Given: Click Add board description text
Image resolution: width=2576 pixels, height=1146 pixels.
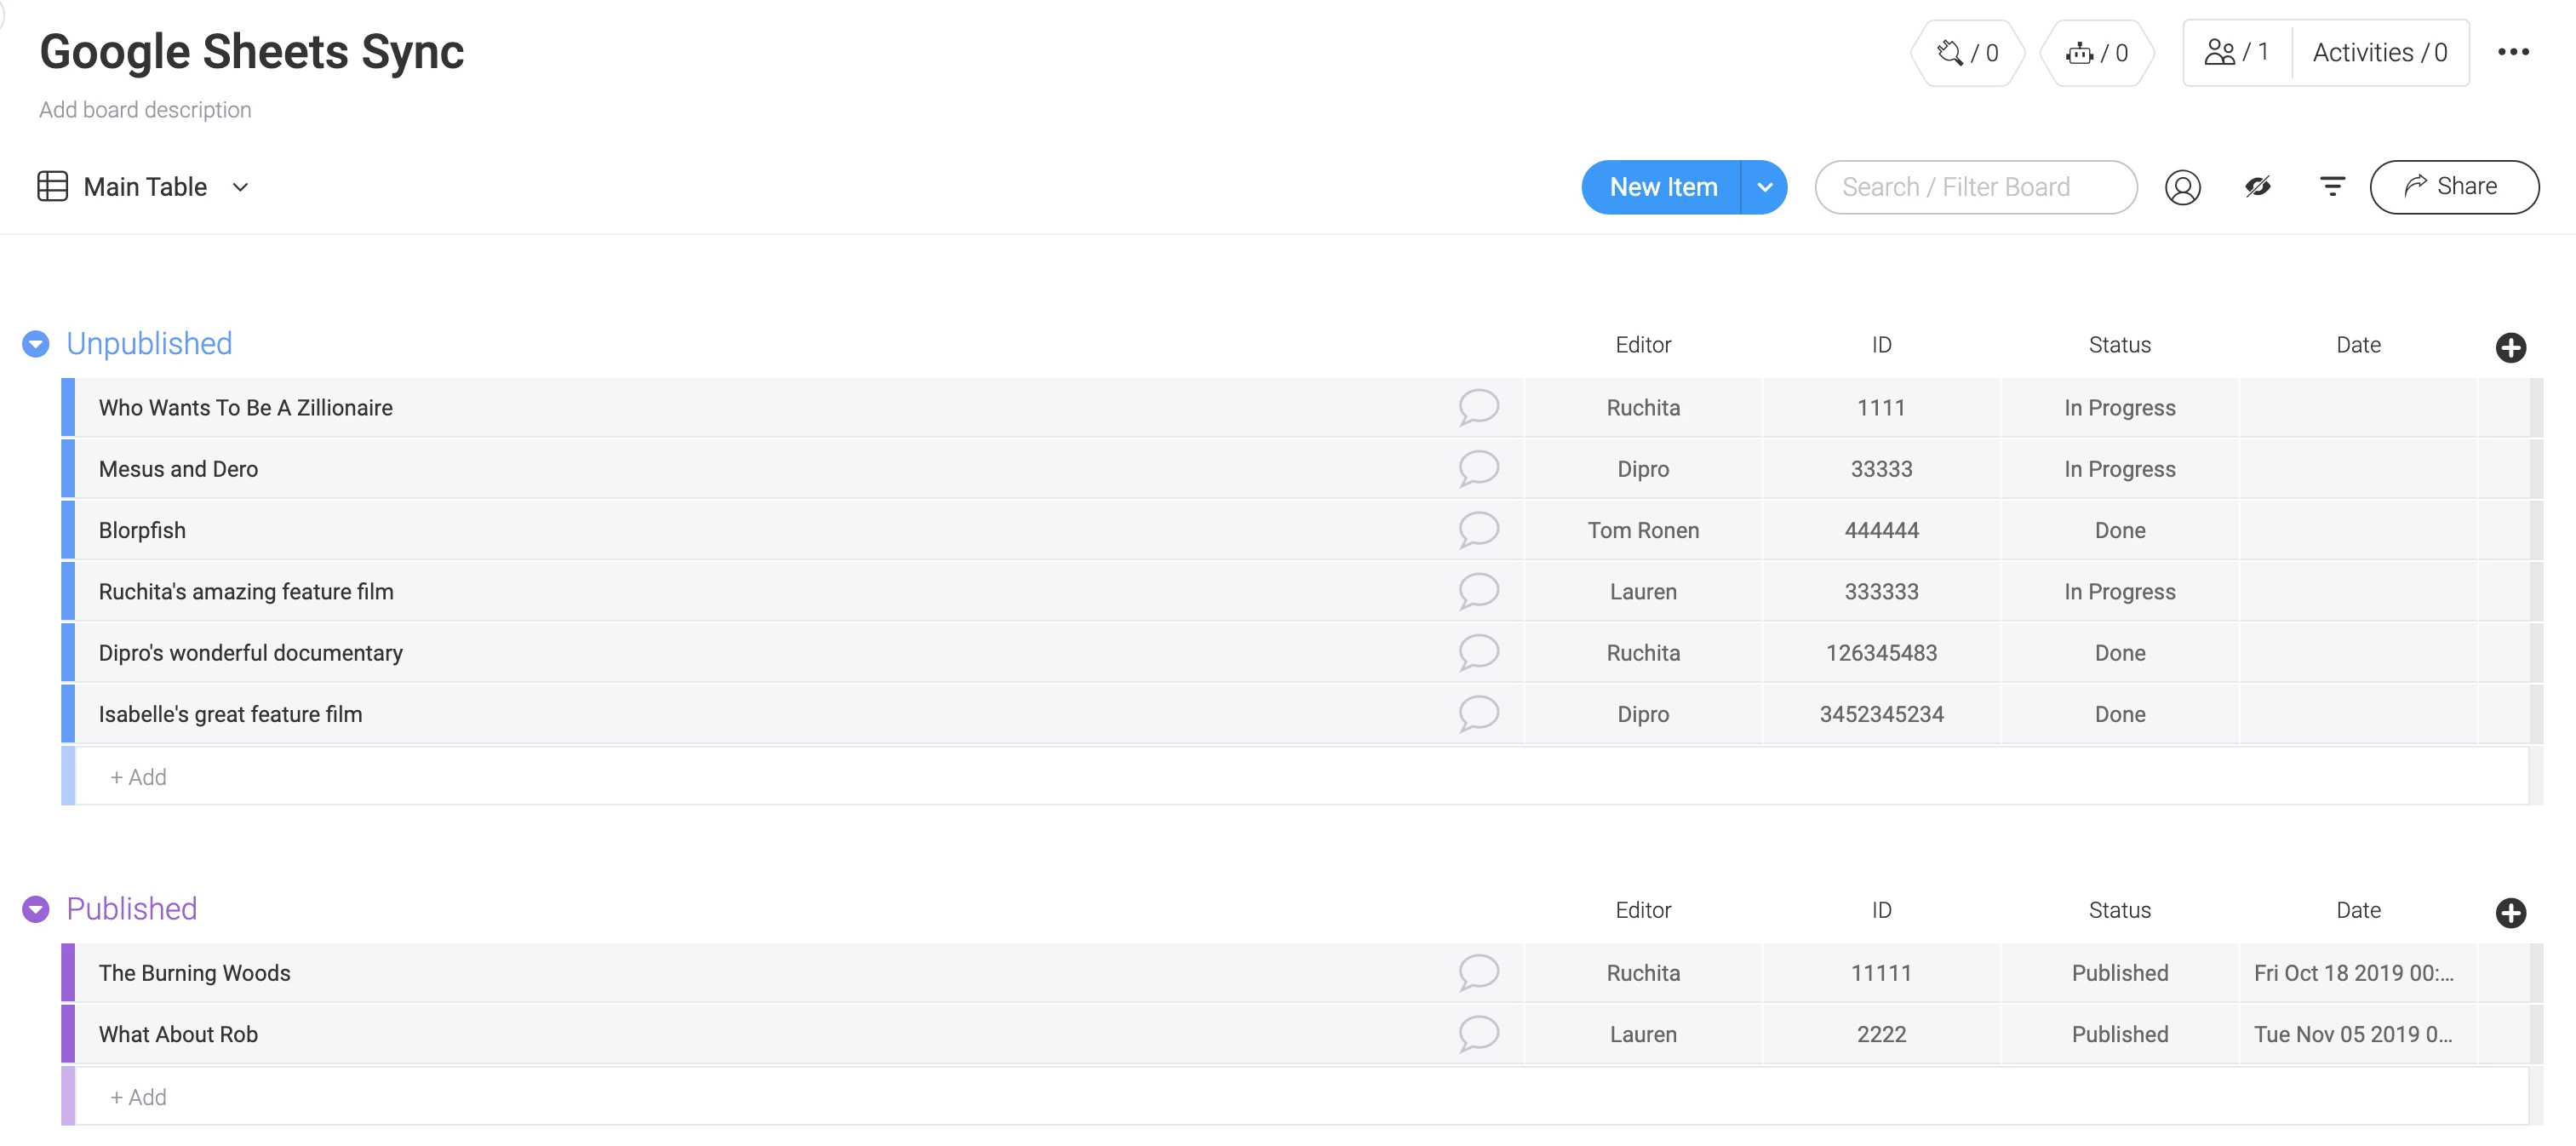Looking at the screenshot, I should tap(145, 110).
